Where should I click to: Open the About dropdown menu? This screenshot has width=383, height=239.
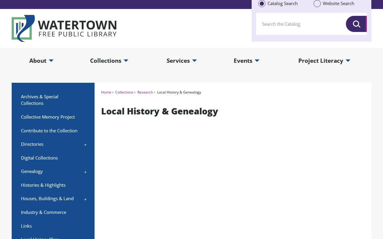click(41, 61)
